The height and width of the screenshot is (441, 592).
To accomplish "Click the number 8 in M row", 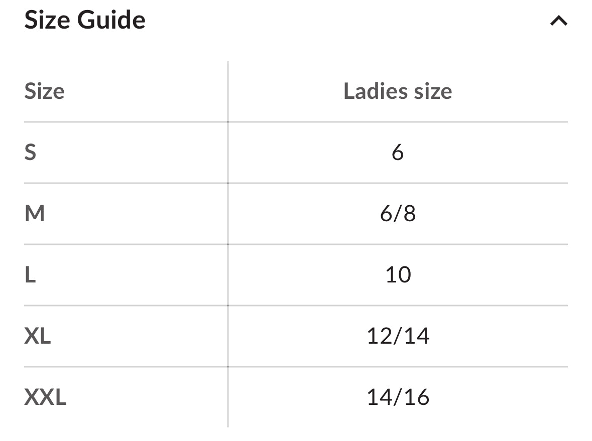I will click(x=410, y=214).
